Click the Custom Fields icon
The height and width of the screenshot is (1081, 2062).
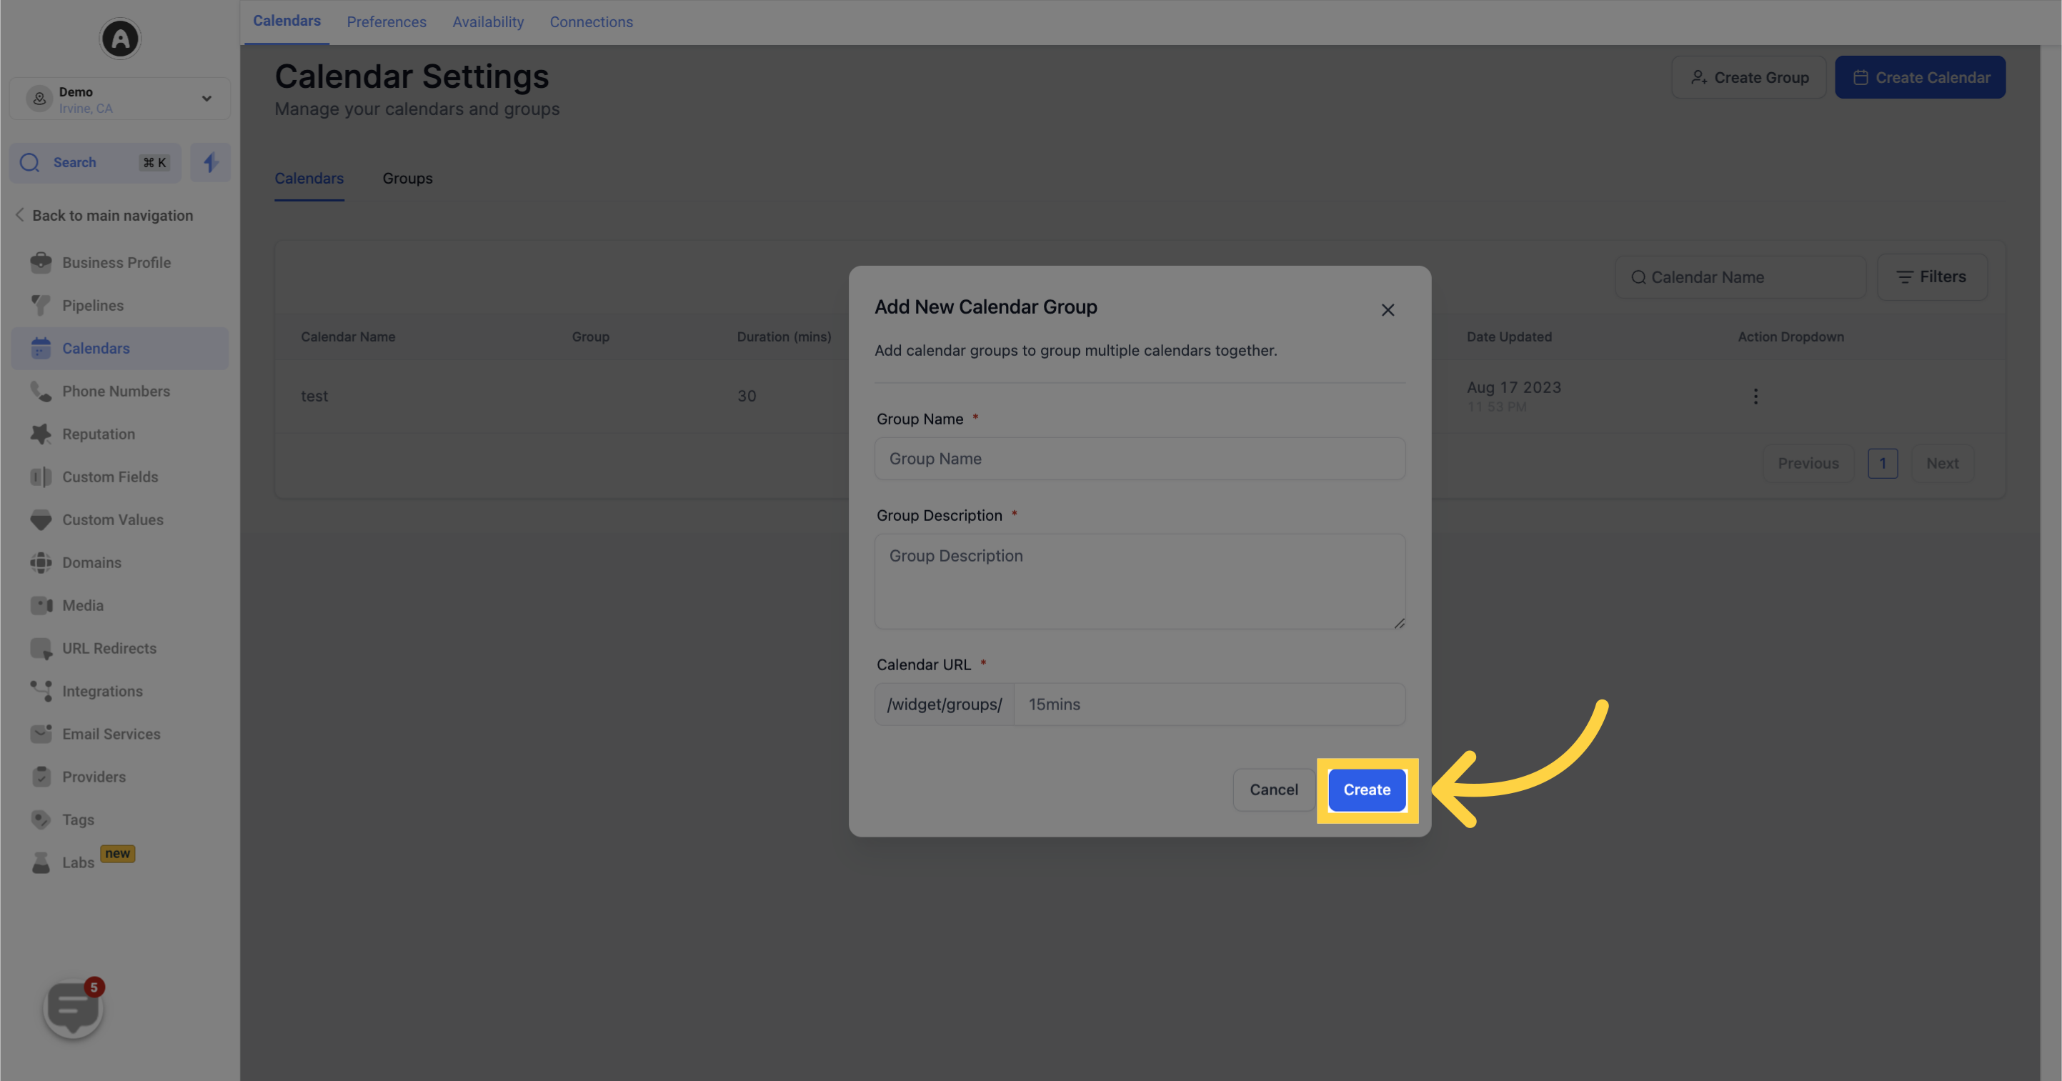[x=41, y=477]
